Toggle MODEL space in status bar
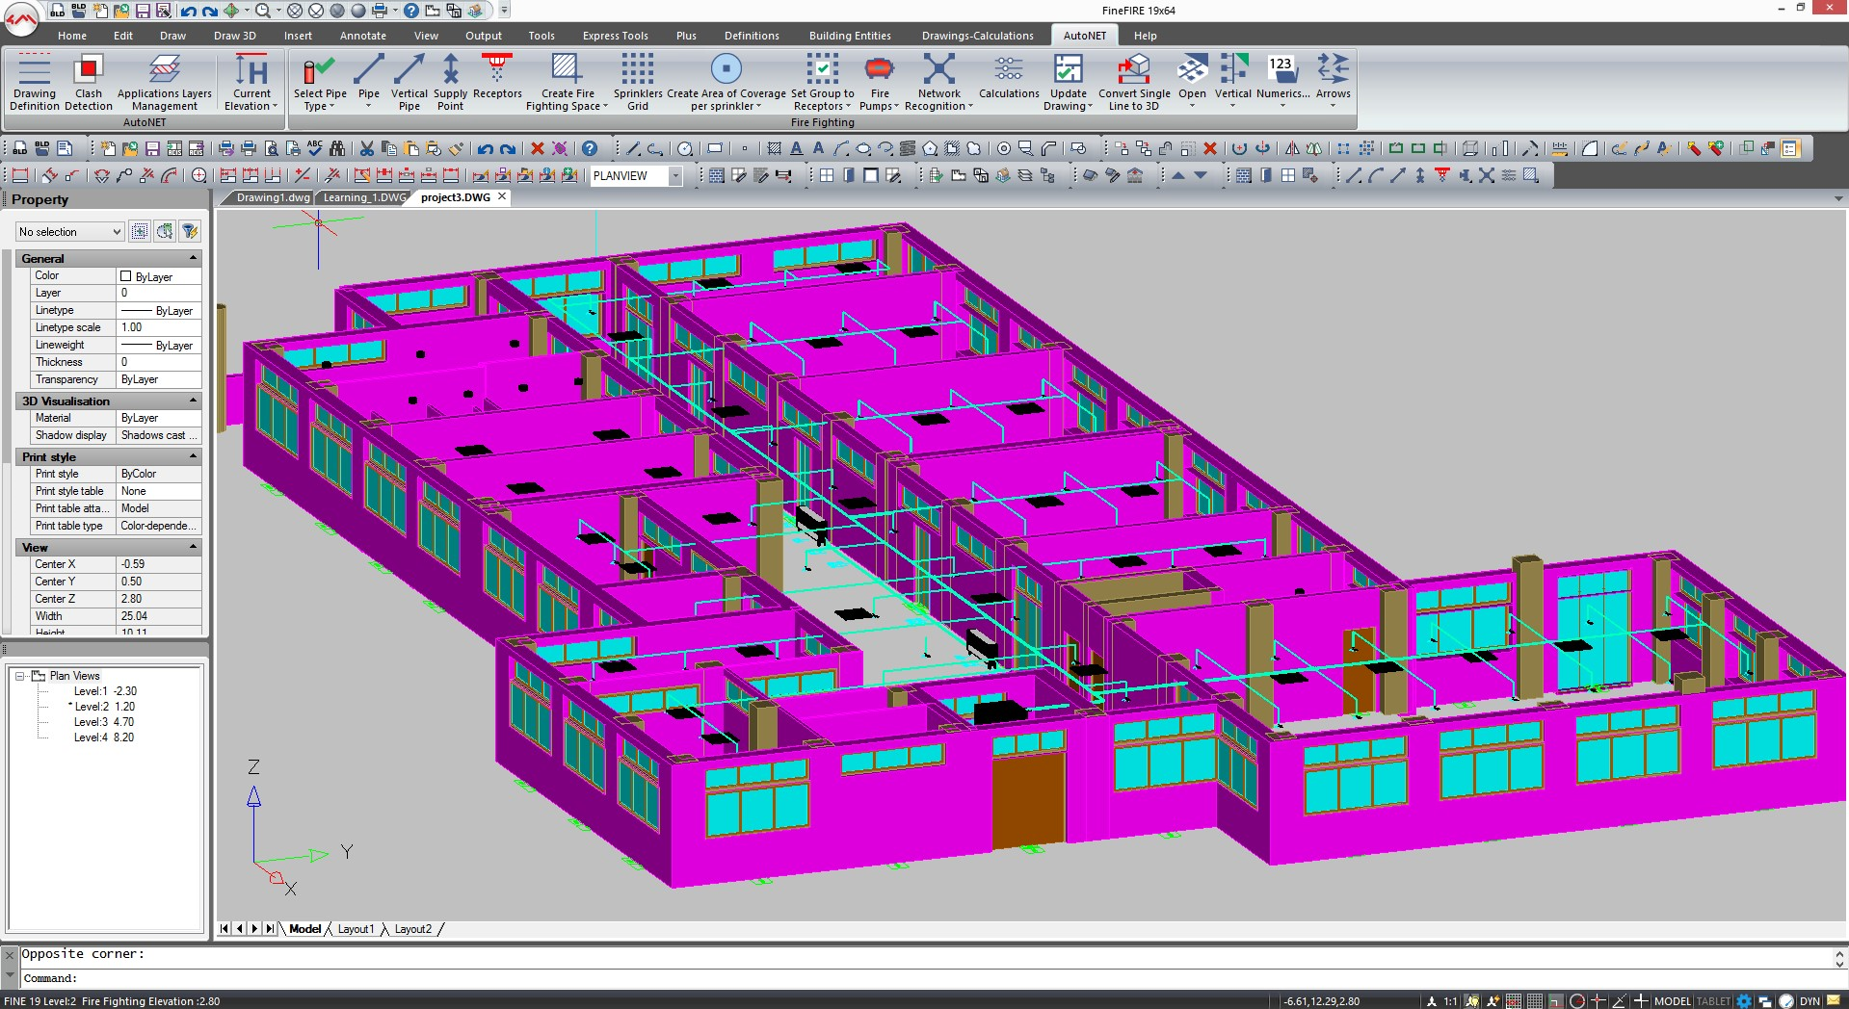 click(1672, 1001)
